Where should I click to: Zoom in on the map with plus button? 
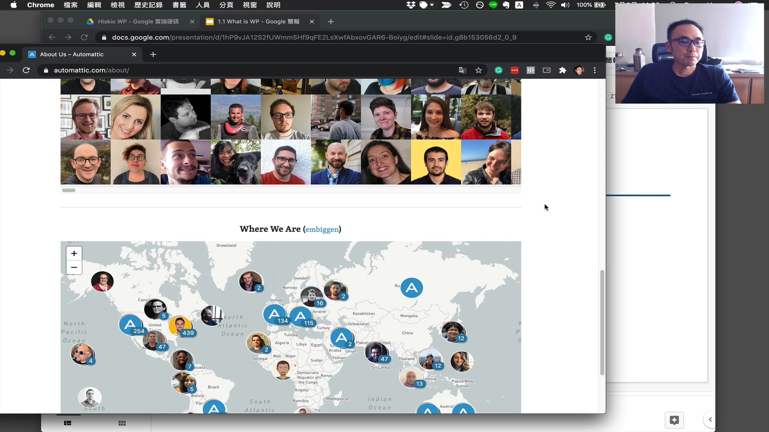click(74, 253)
